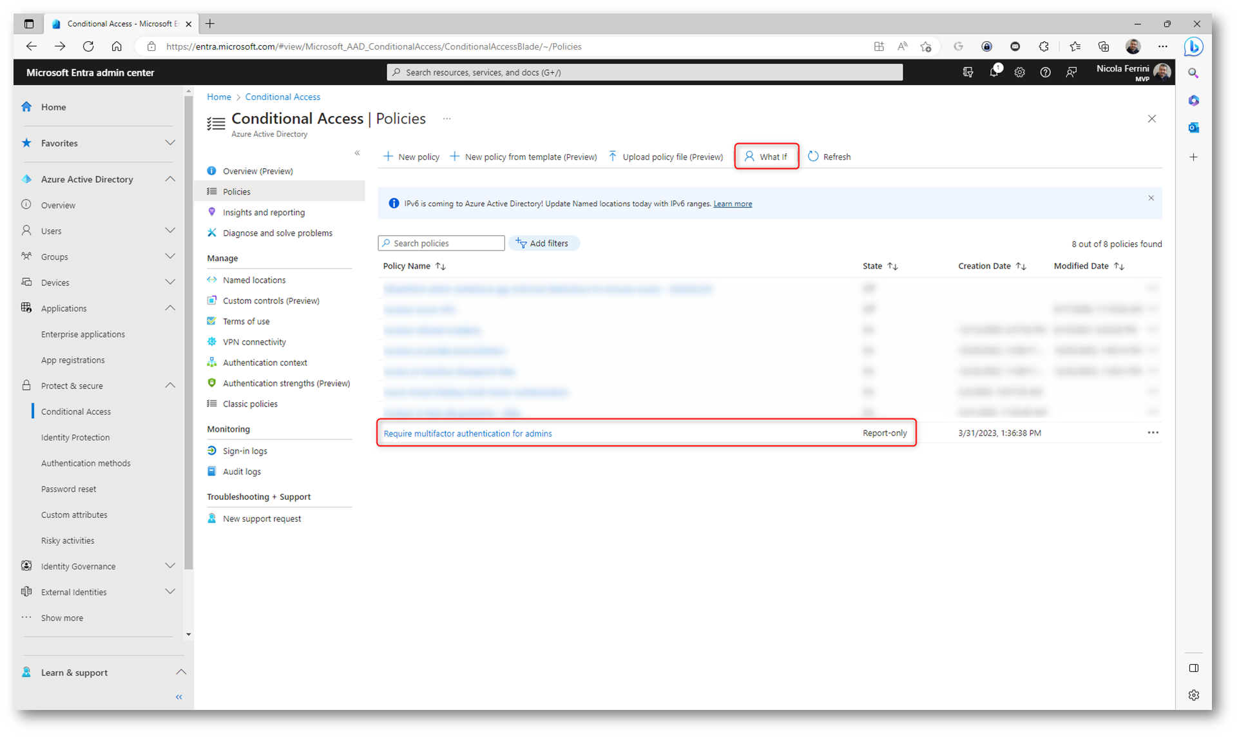Add page to favorites star icon

[x=926, y=46]
